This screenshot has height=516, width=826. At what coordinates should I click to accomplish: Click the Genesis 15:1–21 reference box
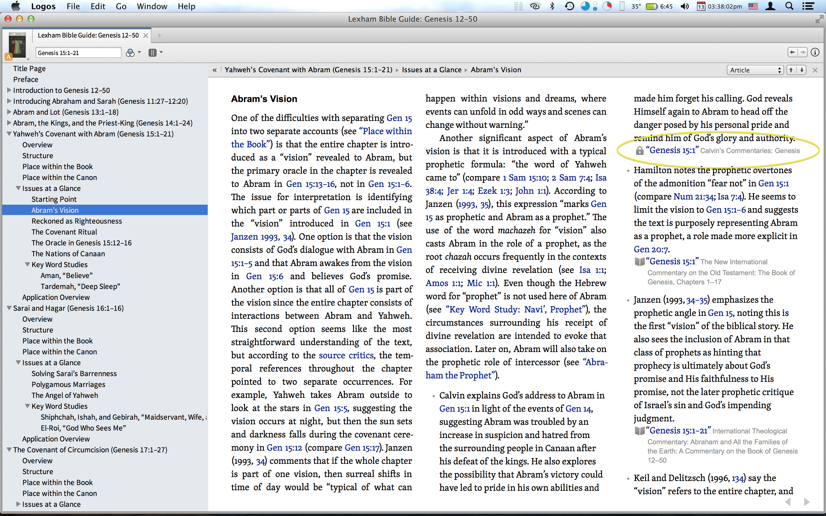[78, 52]
